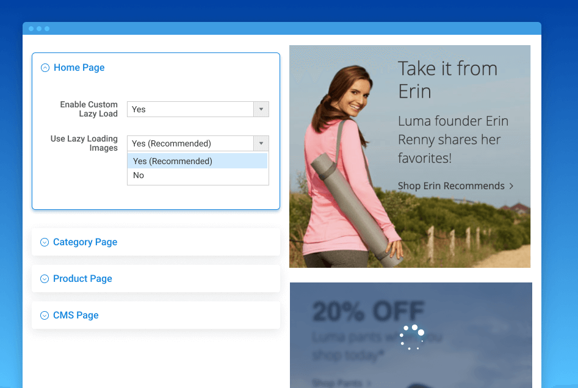Click the arrow after Shop Erin Recommends
578x388 pixels.
point(511,186)
